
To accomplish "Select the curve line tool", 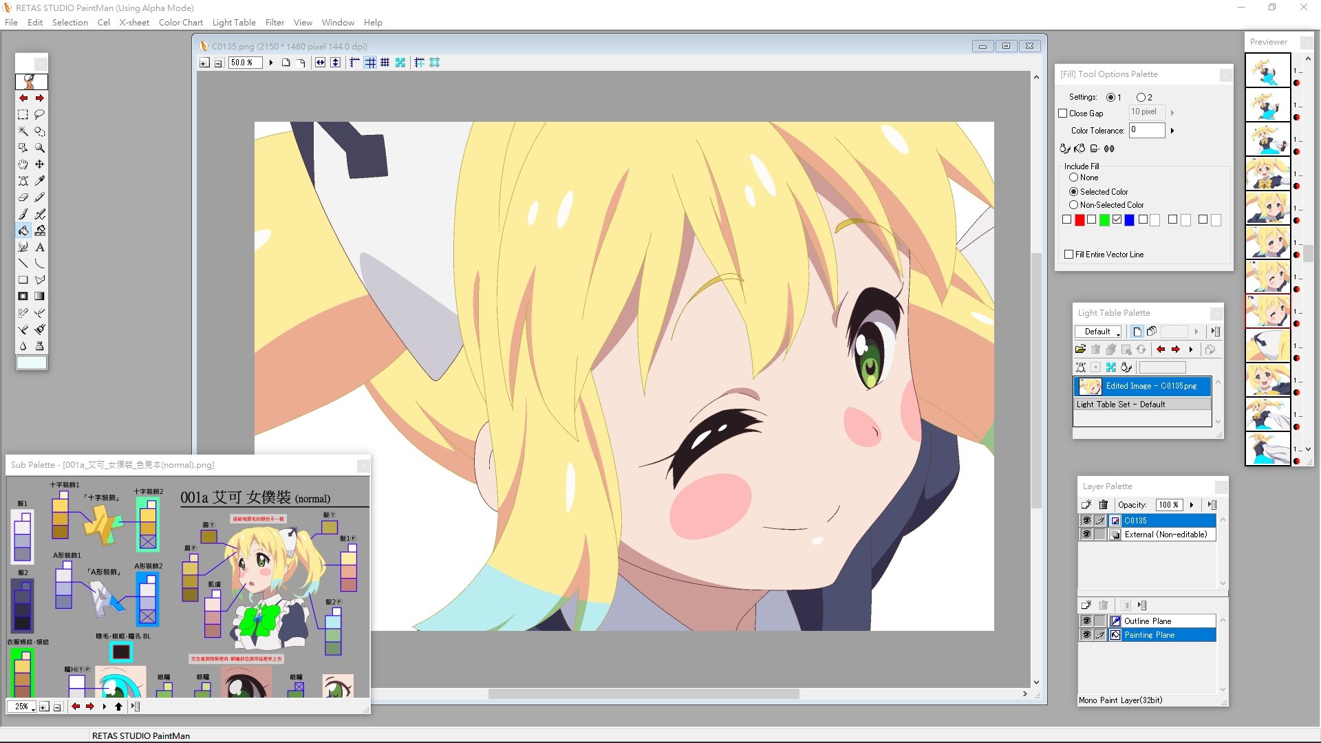I will click(x=40, y=263).
